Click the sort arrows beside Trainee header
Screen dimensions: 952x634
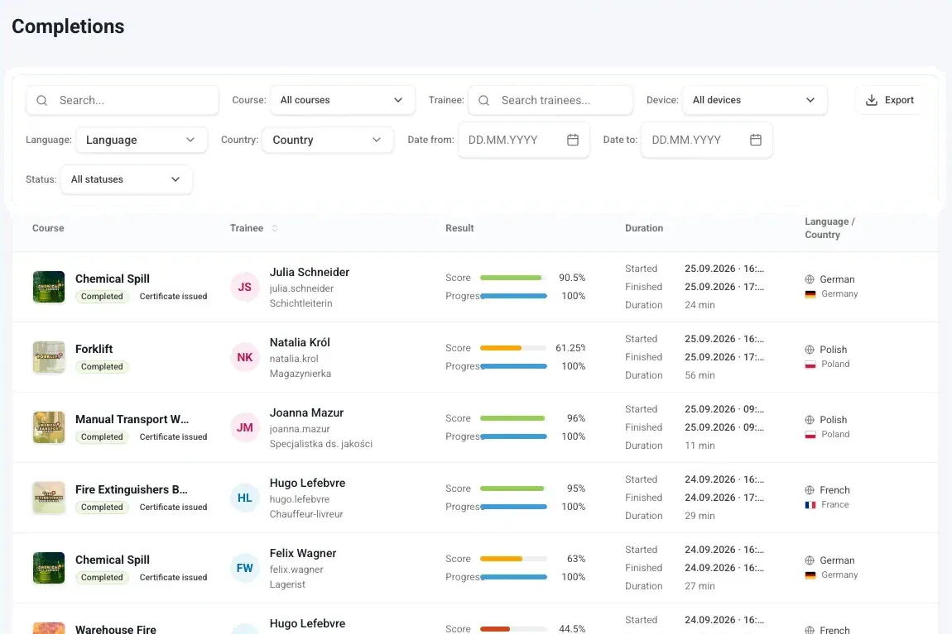click(x=275, y=228)
